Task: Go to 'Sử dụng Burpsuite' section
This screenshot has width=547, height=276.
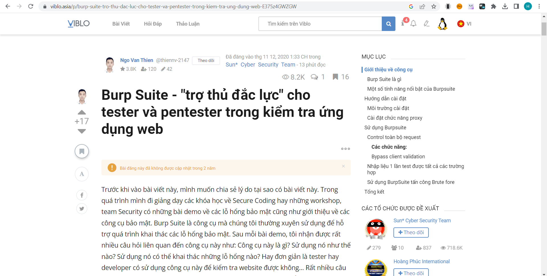Action: [385, 128]
